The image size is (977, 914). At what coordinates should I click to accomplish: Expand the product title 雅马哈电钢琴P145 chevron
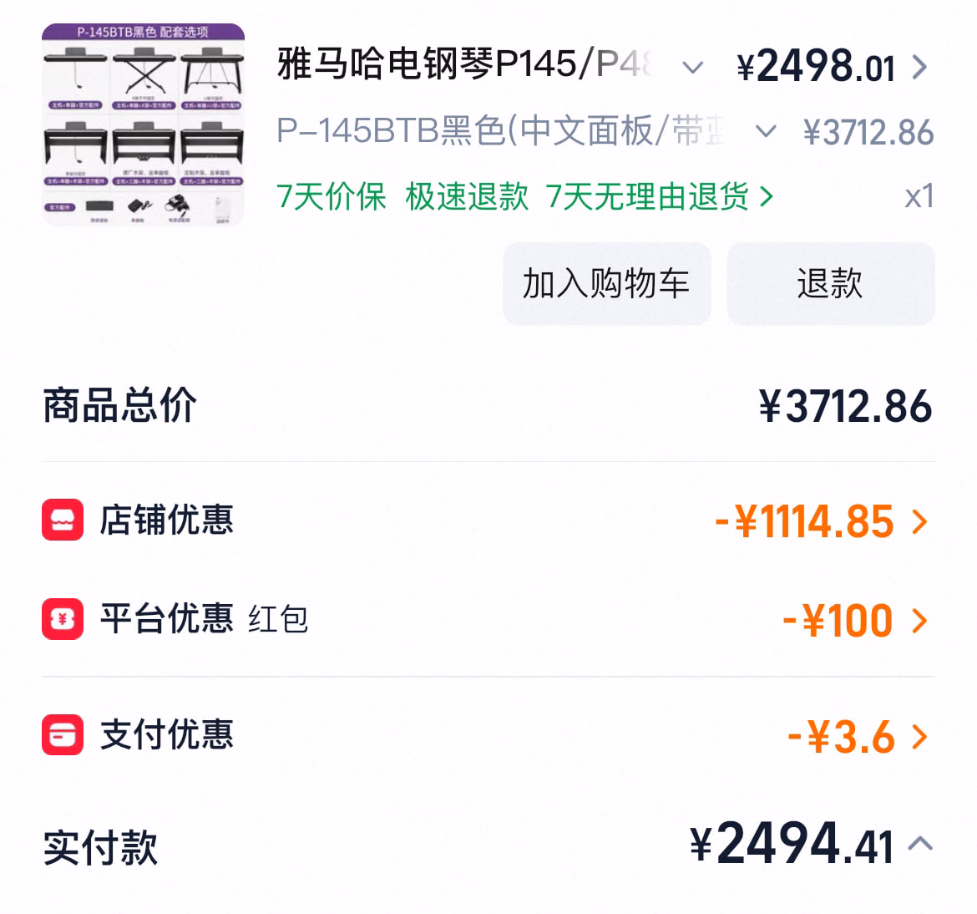[693, 67]
